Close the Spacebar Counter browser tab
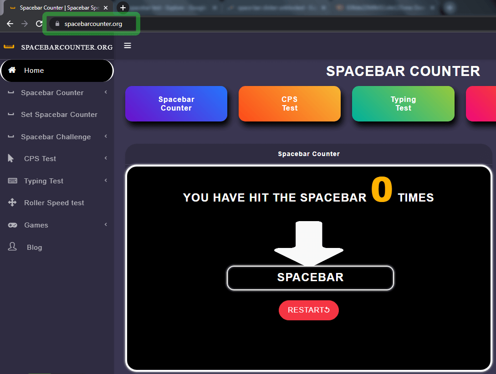496x374 pixels. (106, 8)
